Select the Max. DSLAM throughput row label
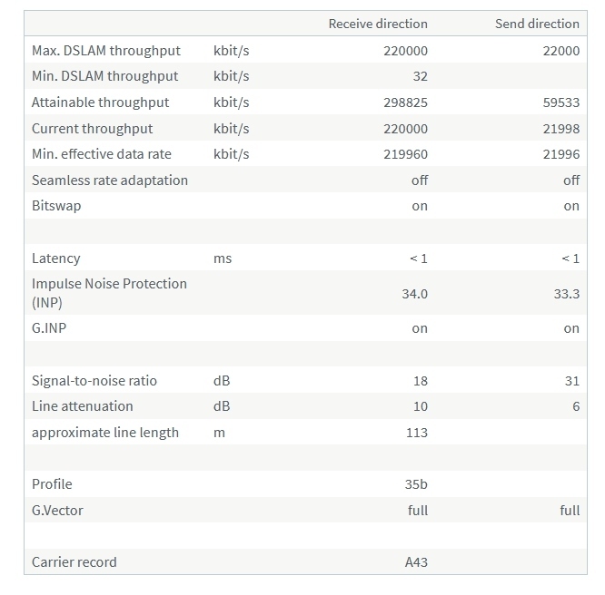This screenshot has height=595, width=605. (106, 51)
